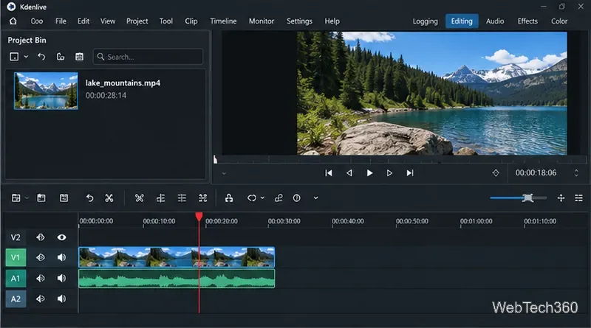Switch to the Color workspace tab

(x=559, y=21)
